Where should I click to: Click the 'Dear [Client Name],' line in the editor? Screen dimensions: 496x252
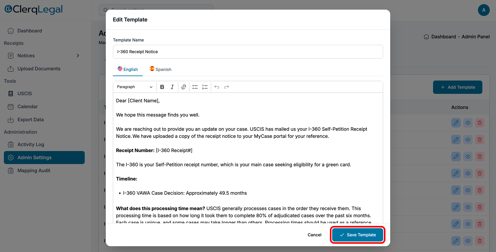pyautogui.click(x=138, y=101)
